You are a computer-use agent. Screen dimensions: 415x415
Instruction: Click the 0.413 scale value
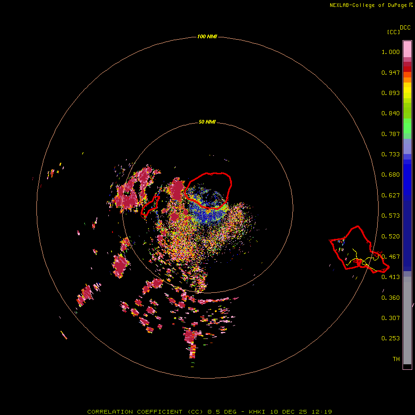[391, 277]
